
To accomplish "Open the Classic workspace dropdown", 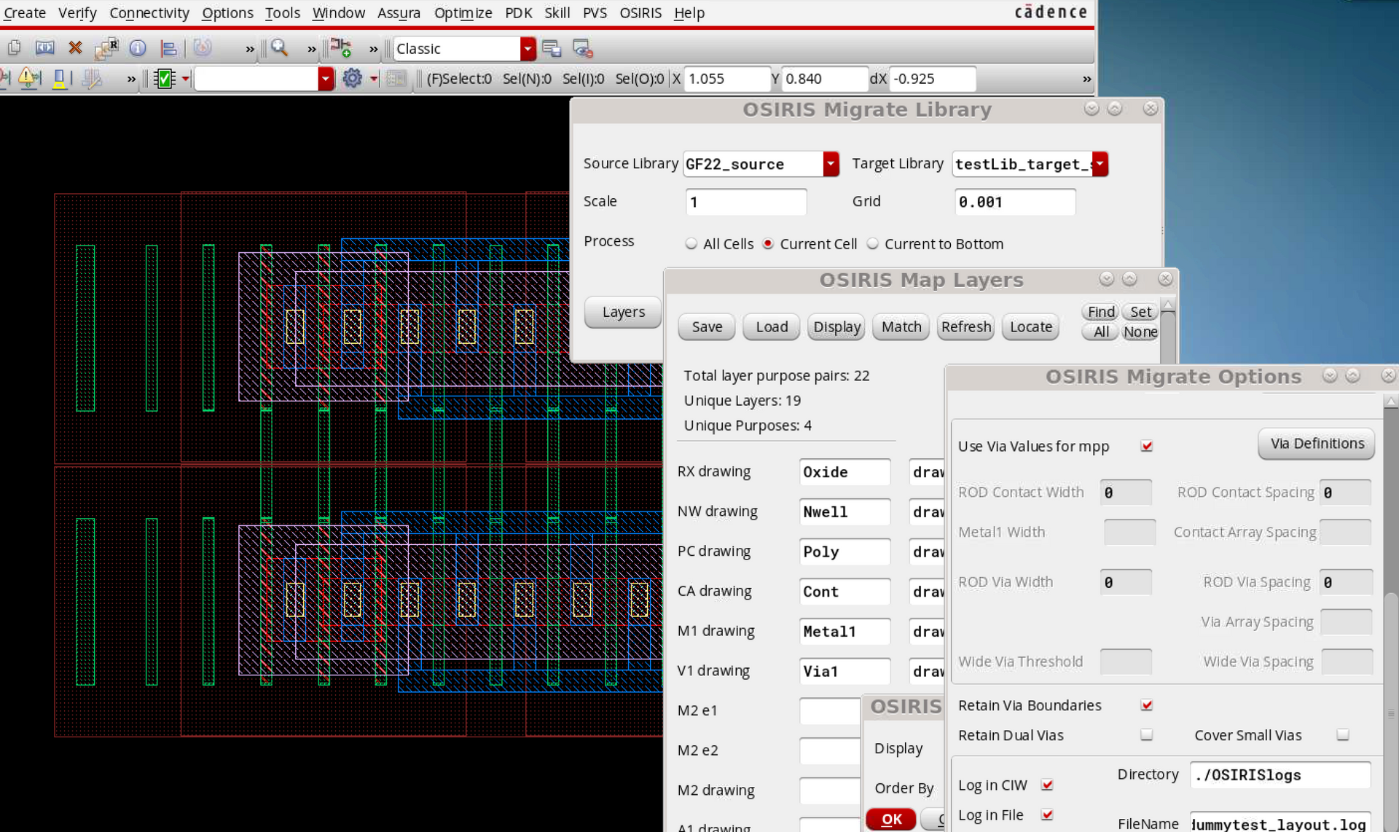I will point(528,49).
